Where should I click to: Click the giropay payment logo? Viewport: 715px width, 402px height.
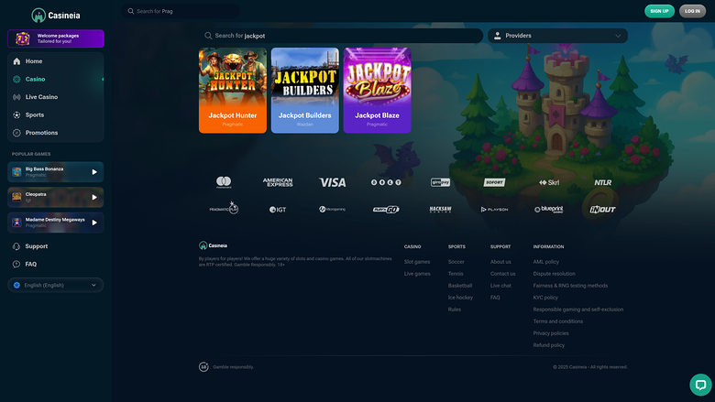click(x=440, y=182)
